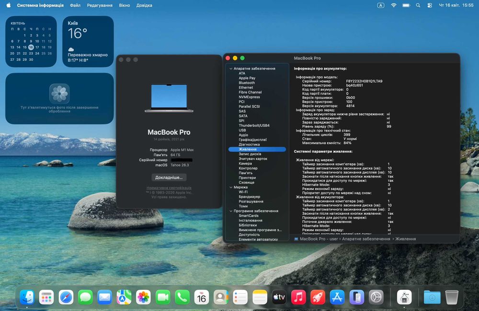This screenshot has height=311, width=479.
Task: Collapse the Апаратне забезпечення section
Action: (x=231, y=69)
